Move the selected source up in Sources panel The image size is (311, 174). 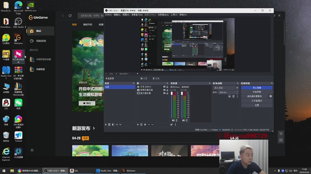(x=149, y=125)
